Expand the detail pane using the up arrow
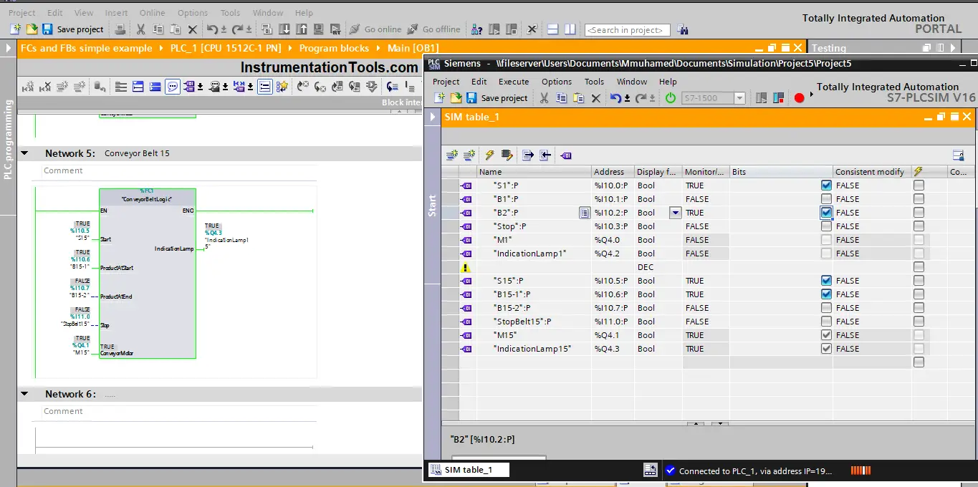 pos(695,423)
